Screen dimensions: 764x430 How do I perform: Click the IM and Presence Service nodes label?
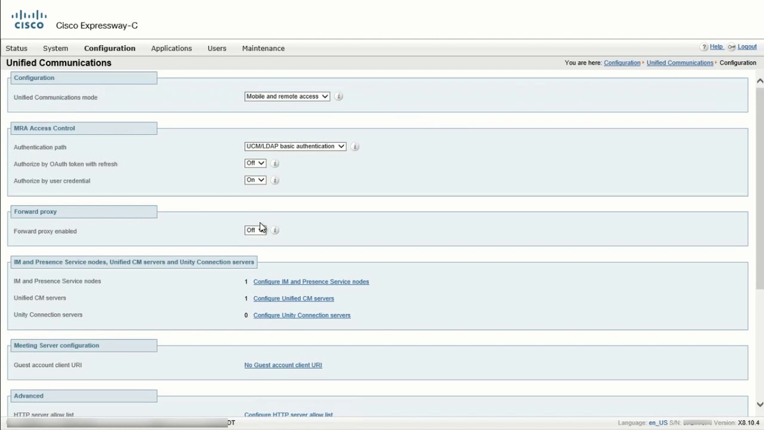(57, 281)
